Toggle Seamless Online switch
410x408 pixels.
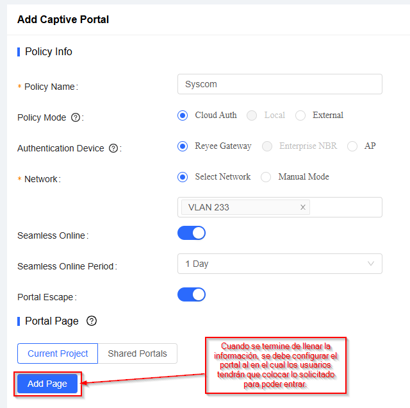(192, 233)
